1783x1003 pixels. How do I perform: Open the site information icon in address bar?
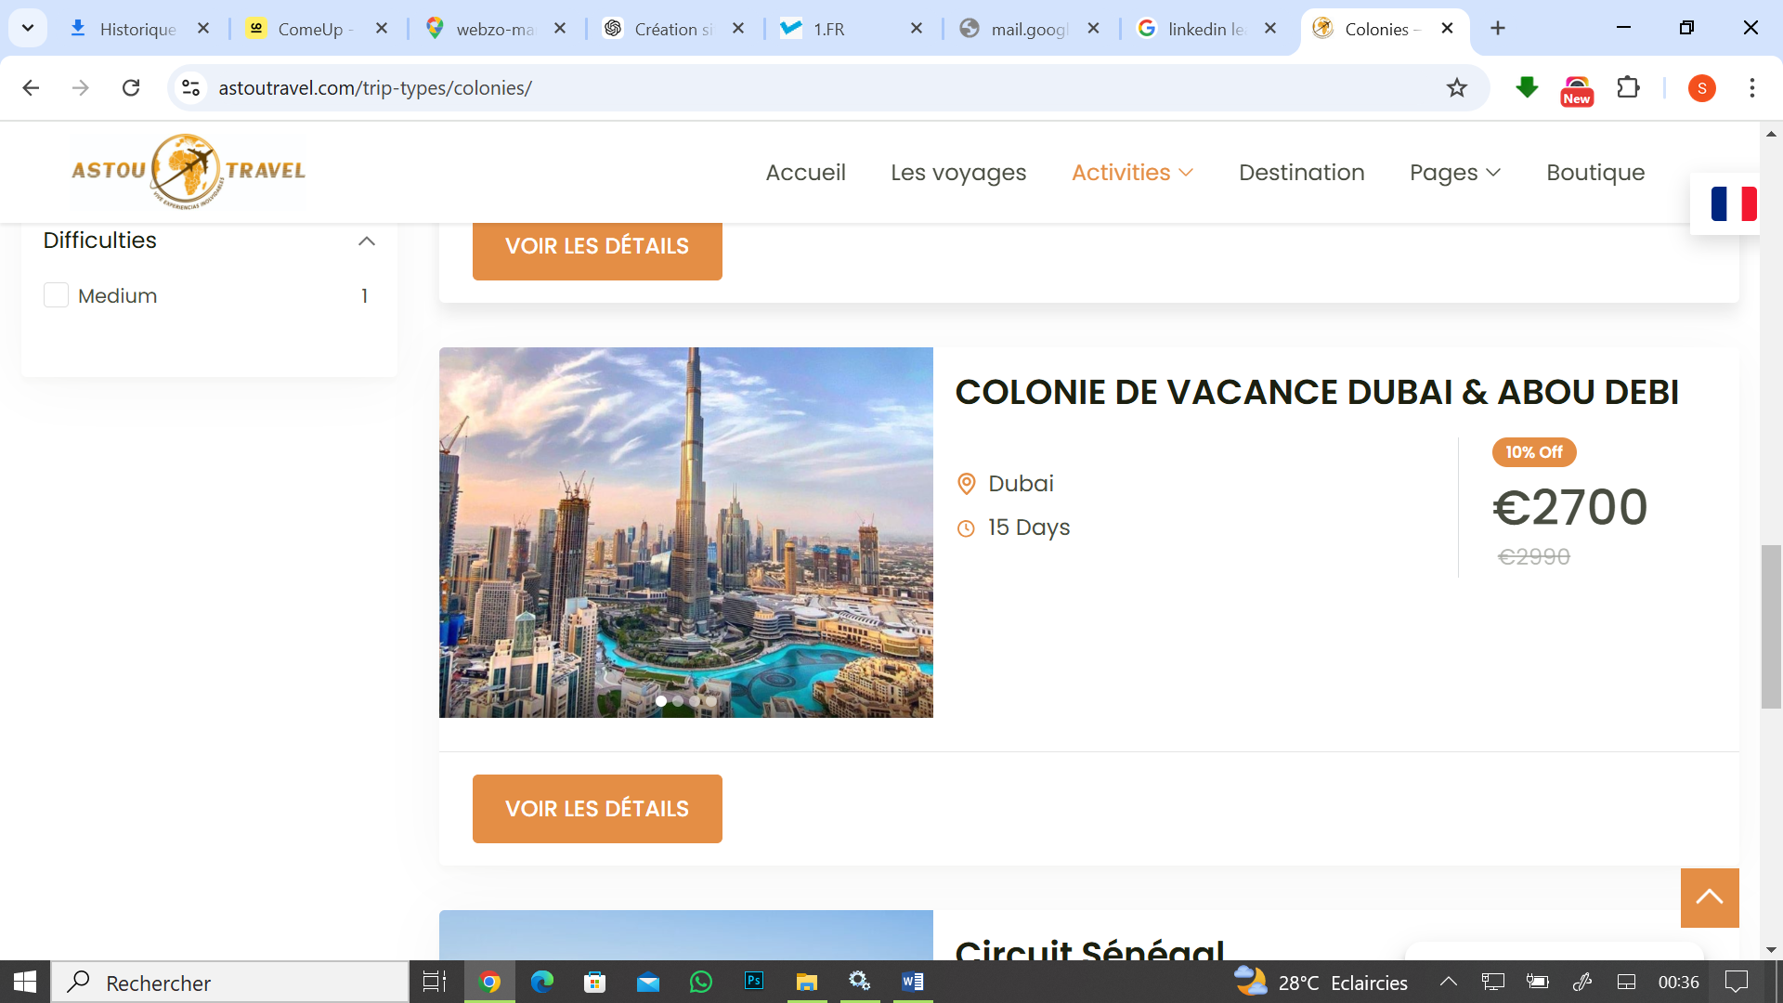pos(190,87)
